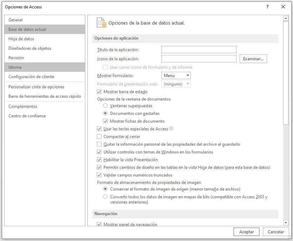Screen dimensions: 293x241
Task: Click the Navegación section header
Action: tap(185, 214)
